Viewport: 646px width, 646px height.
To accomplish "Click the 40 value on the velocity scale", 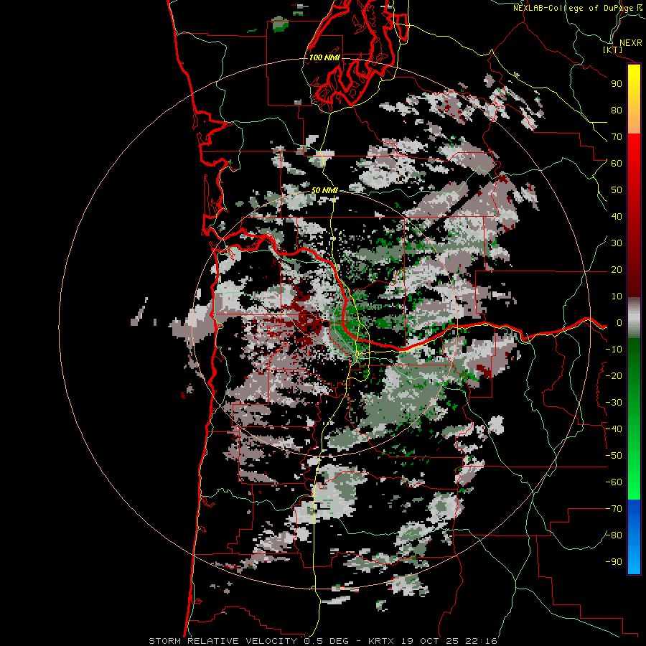I will 617,217.
